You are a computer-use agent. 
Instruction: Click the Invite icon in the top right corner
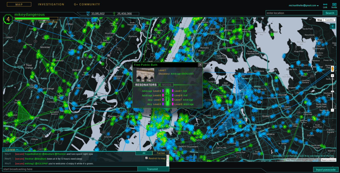(334, 4)
